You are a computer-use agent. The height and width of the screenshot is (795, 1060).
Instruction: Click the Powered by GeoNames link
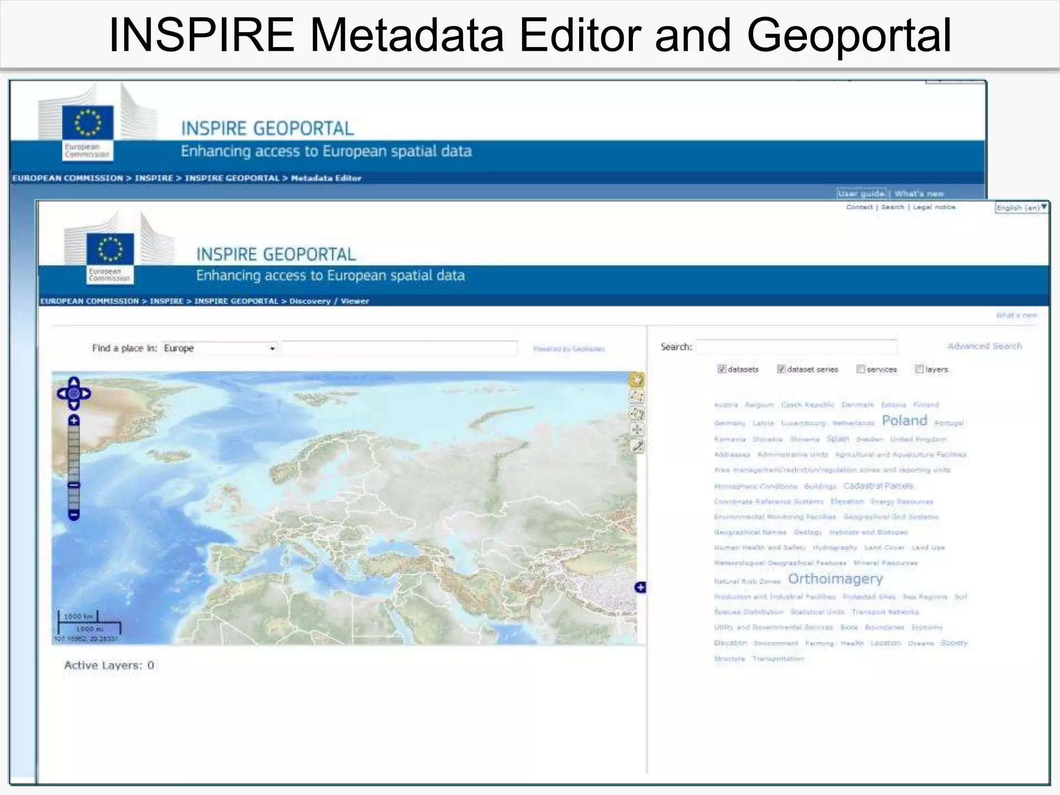[569, 349]
